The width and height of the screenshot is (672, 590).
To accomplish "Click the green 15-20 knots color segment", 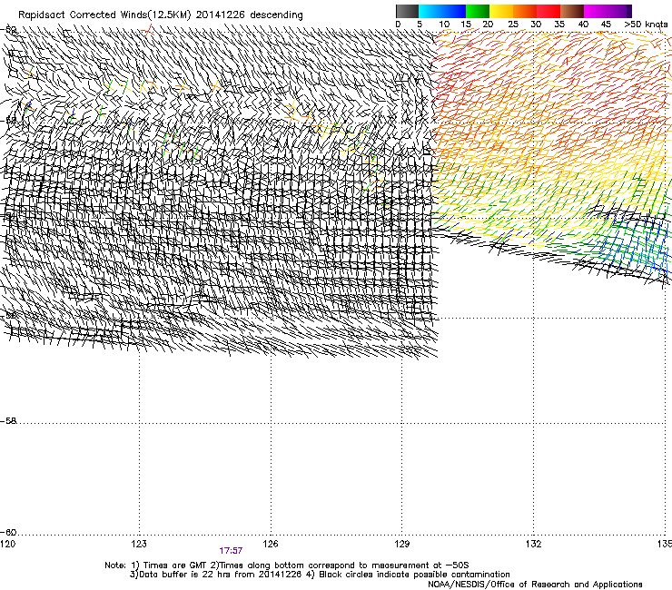I will 478,11.
